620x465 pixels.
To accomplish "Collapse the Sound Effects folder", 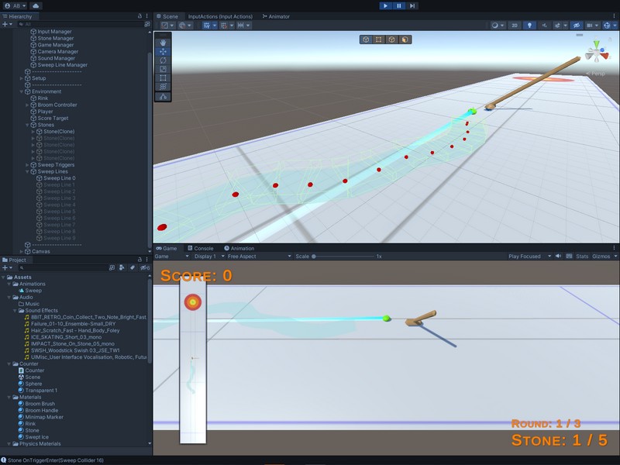I will point(15,311).
